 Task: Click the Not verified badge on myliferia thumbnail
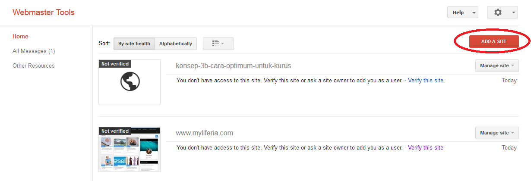115,131
